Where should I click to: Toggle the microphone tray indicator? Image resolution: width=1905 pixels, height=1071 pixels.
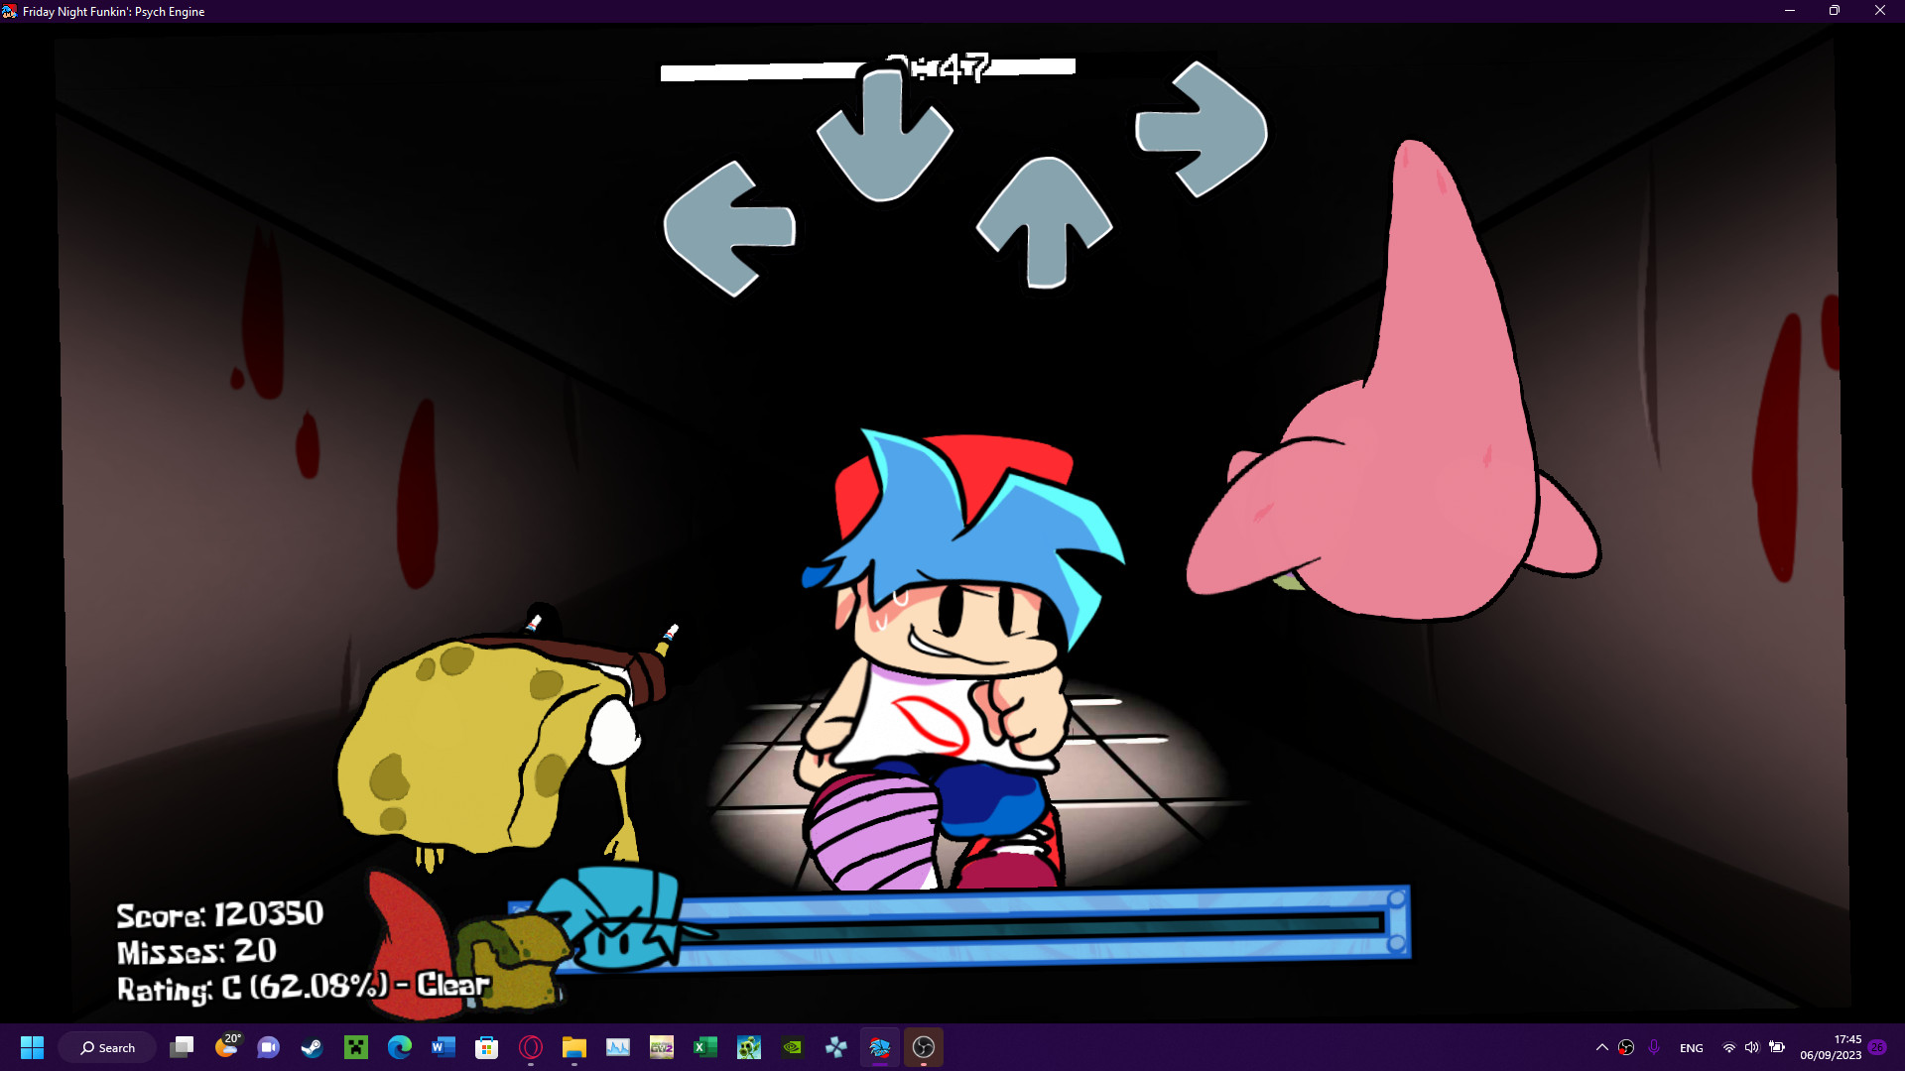click(x=1654, y=1047)
